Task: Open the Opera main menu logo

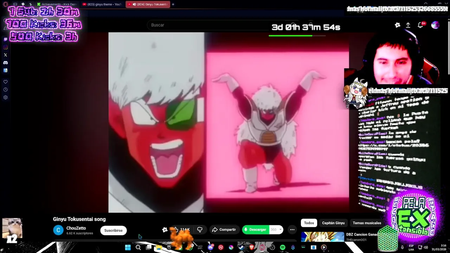Action: pos(5,4)
